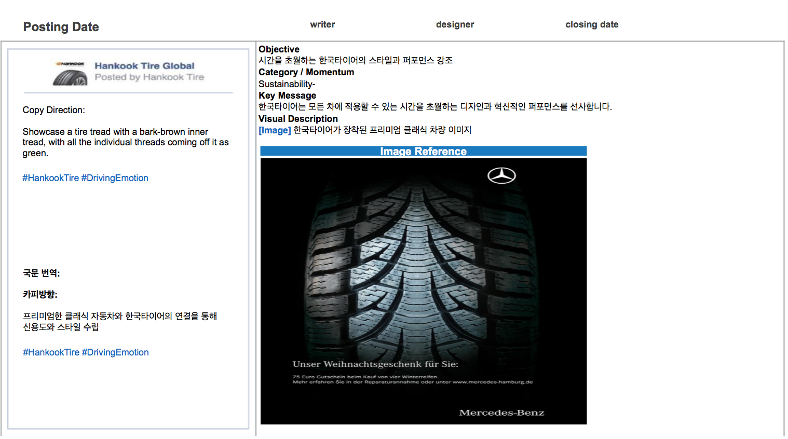Image resolution: width=788 pixels, height=439 pixels.
Task: Click the '75 Euro Gutschein' small print in image
Action: pos(413,379)
